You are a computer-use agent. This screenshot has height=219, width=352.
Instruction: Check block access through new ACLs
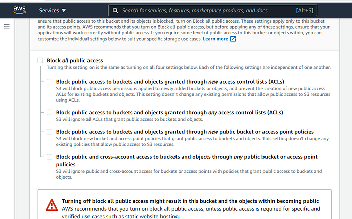(x=50, y=81)
